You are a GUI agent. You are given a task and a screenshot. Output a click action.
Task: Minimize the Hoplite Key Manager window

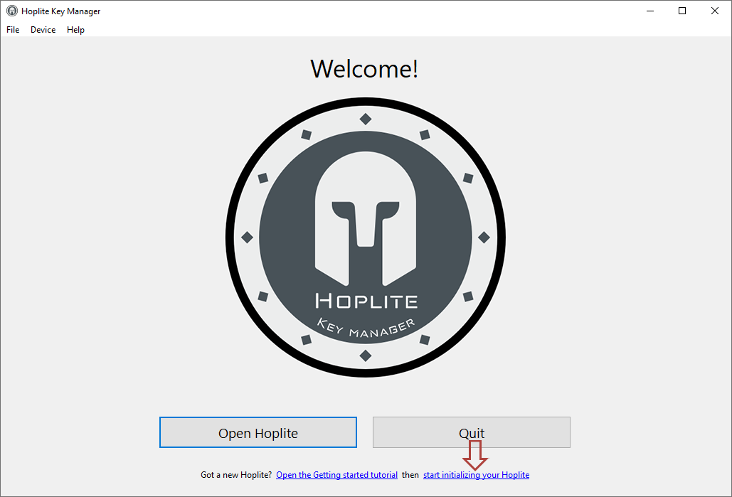coord(650,11)
